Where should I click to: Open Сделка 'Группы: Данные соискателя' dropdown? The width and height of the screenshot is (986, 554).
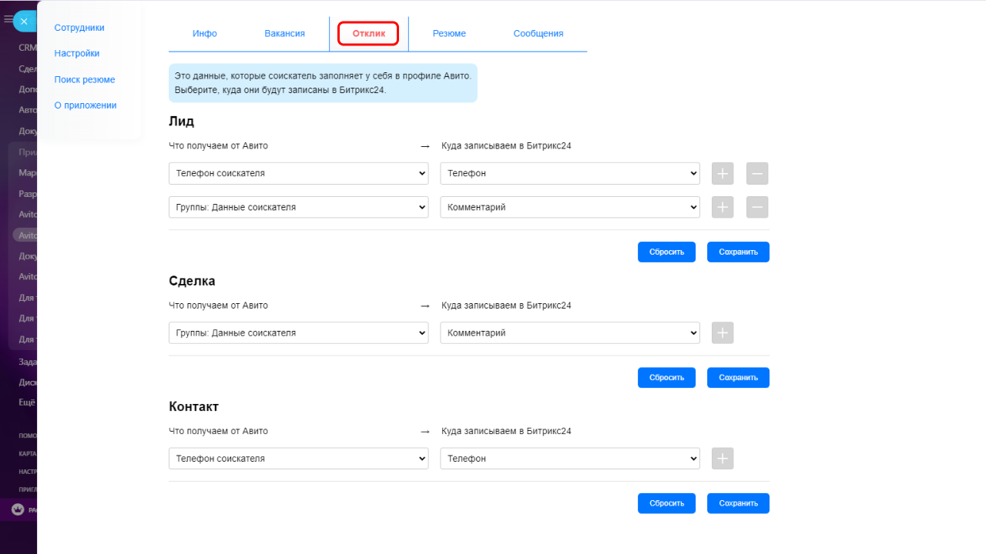(x=298, y=333)
